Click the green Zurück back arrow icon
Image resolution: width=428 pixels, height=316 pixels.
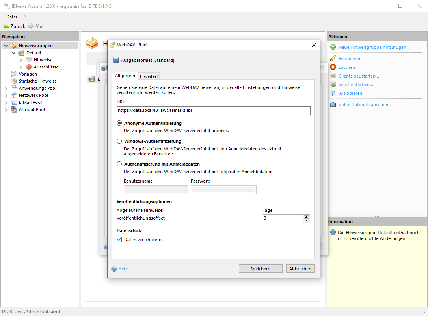point(6,26)
